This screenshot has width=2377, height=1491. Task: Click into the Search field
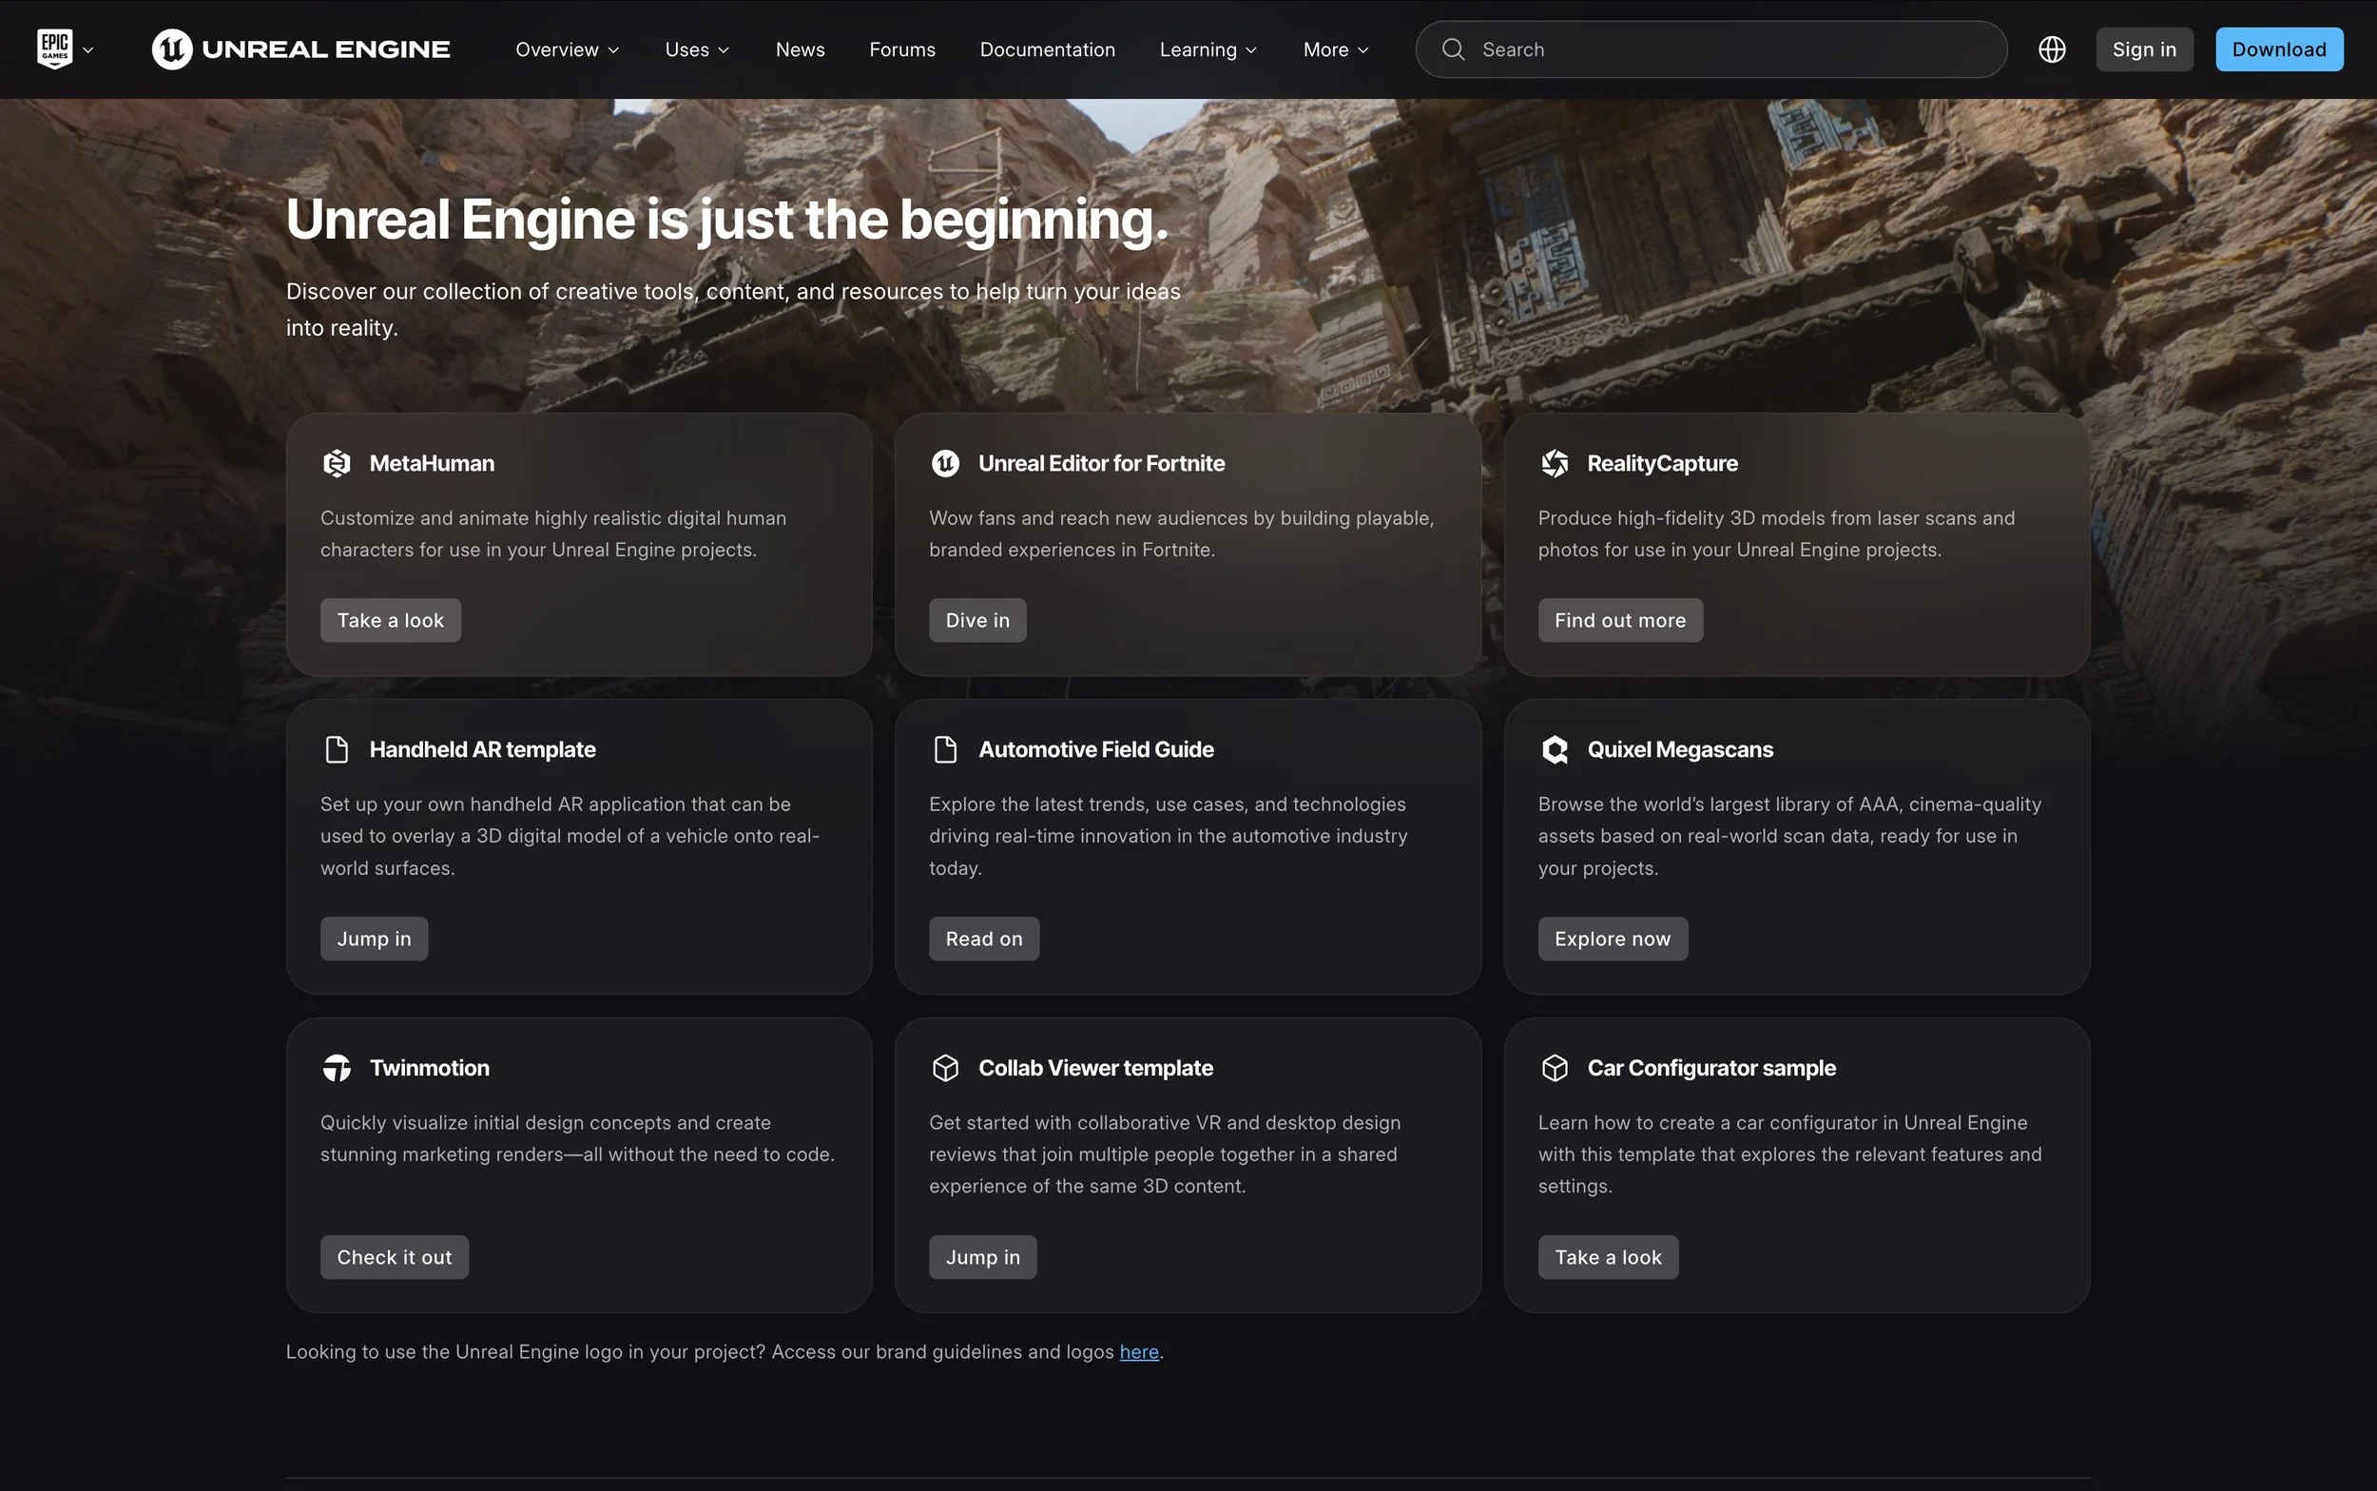tap(1726, 49)
